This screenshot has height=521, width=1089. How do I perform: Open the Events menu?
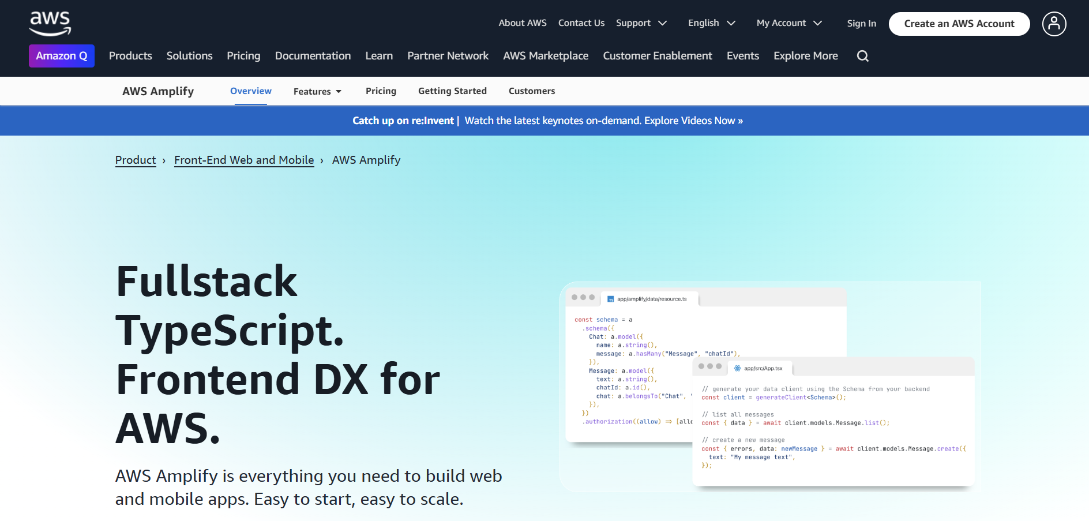(x=743, y=56)
